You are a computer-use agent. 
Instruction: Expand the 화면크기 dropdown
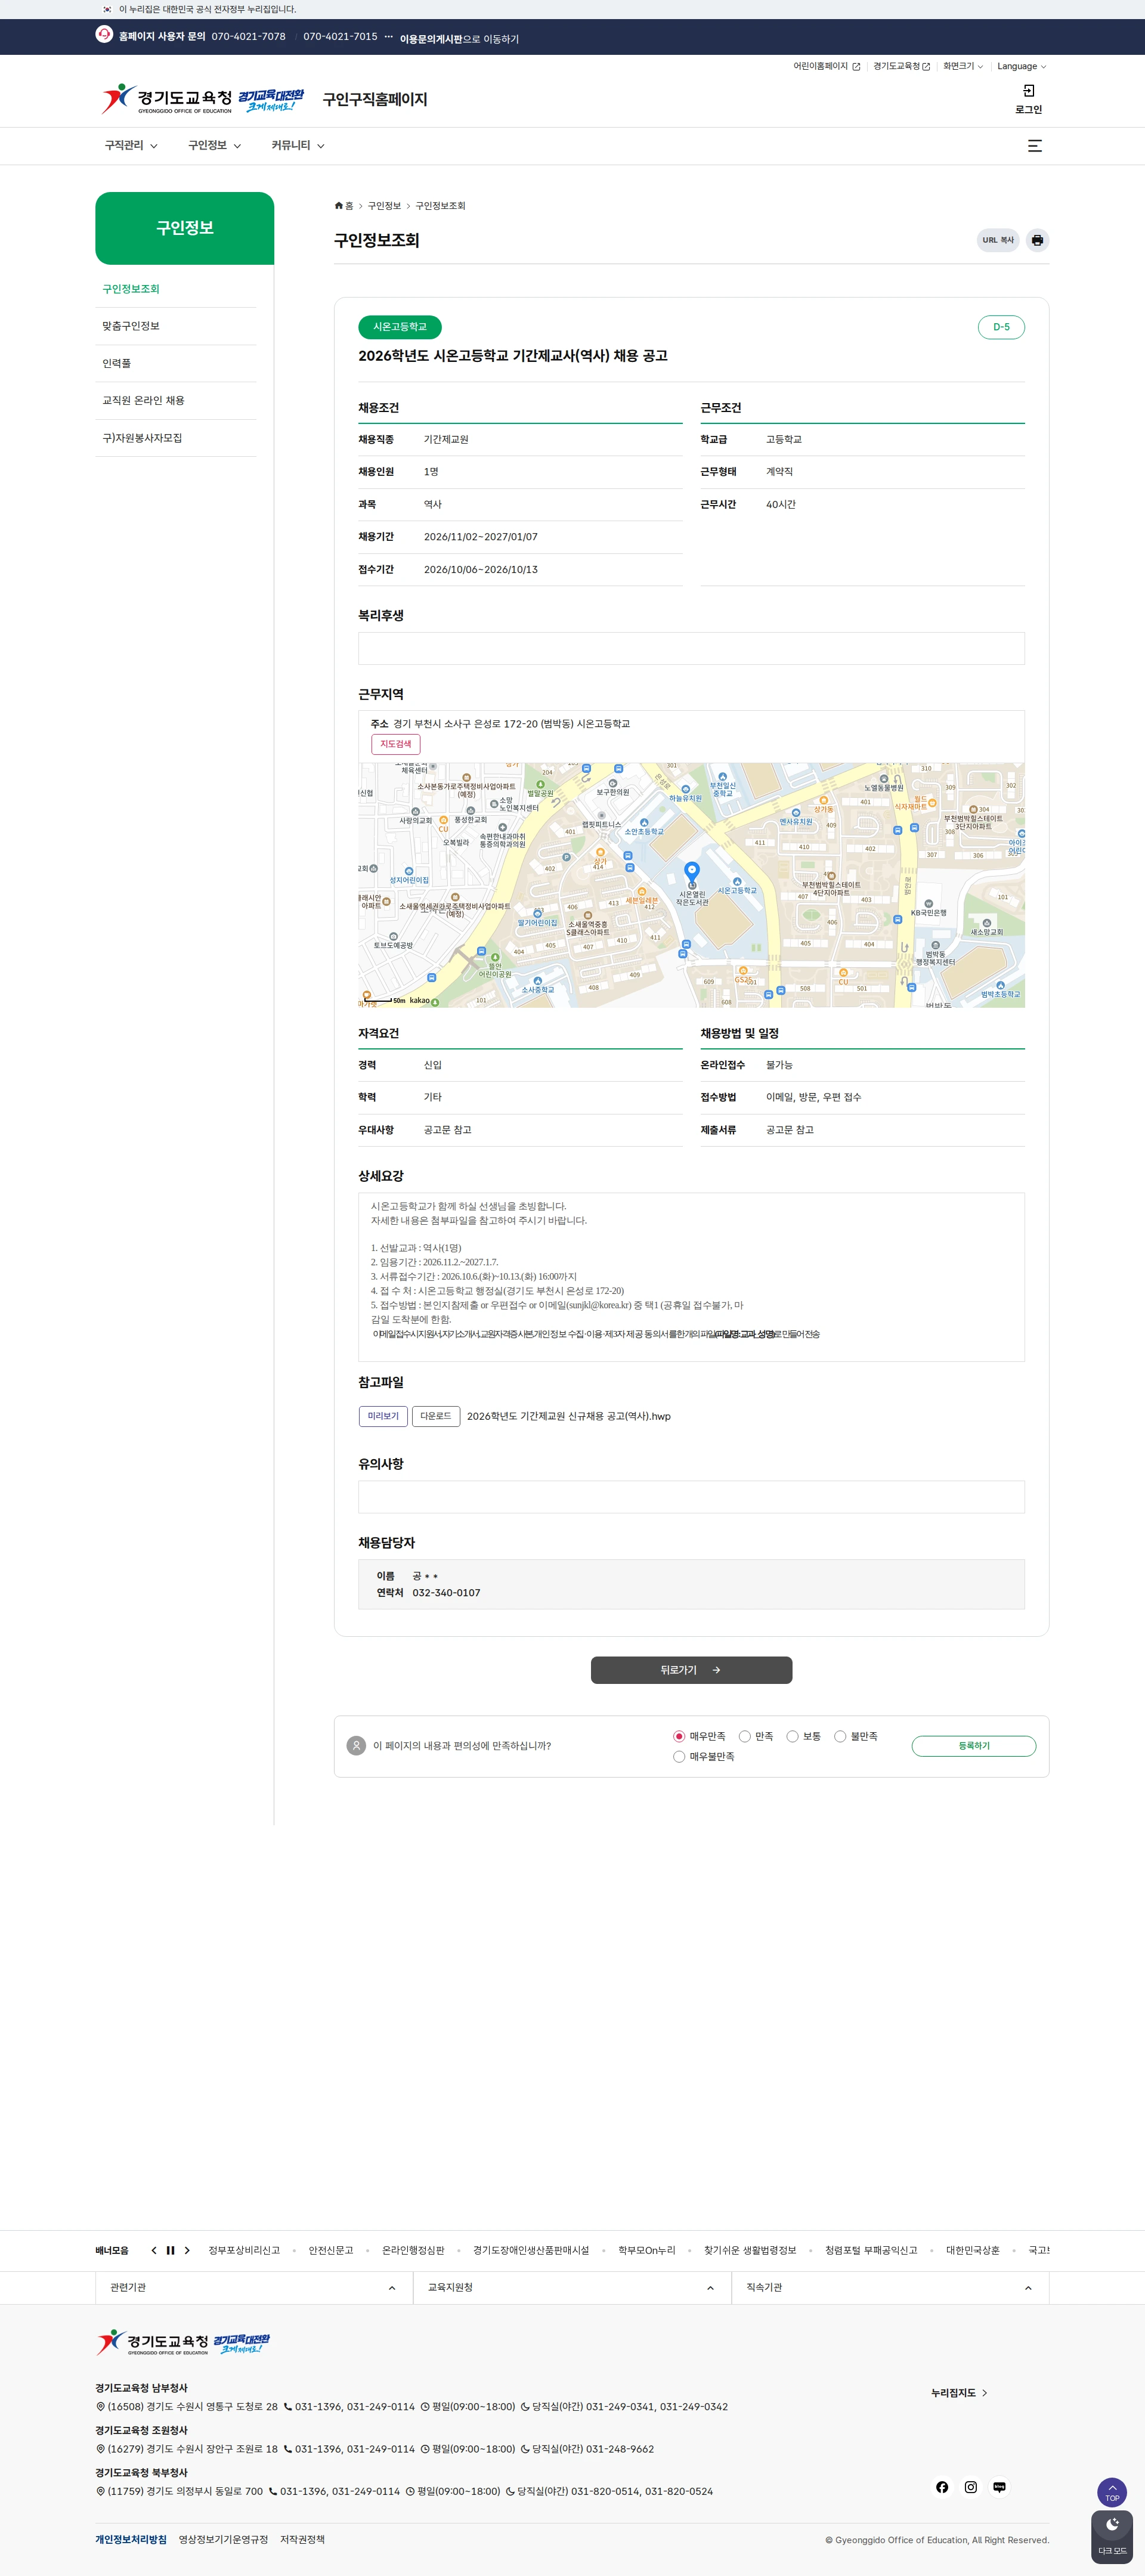(x=962, y=66)
